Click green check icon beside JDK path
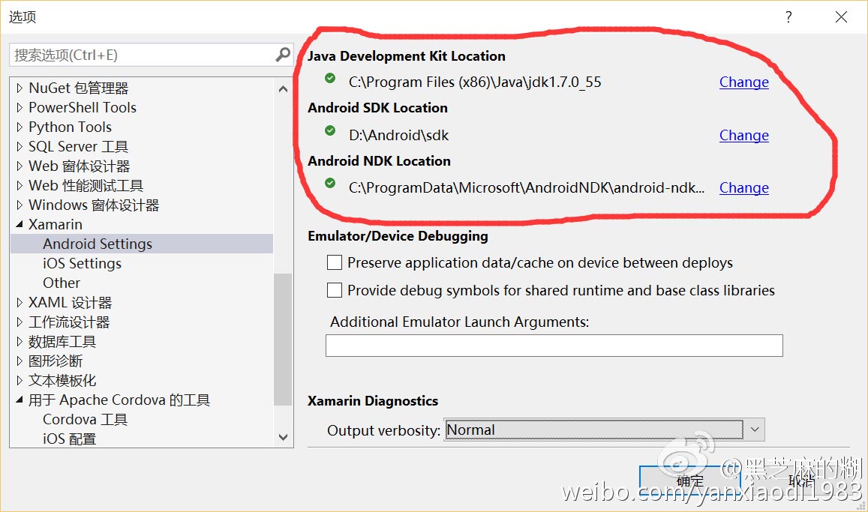This screenshot has width=868, height=512. [x=330, y=78]
